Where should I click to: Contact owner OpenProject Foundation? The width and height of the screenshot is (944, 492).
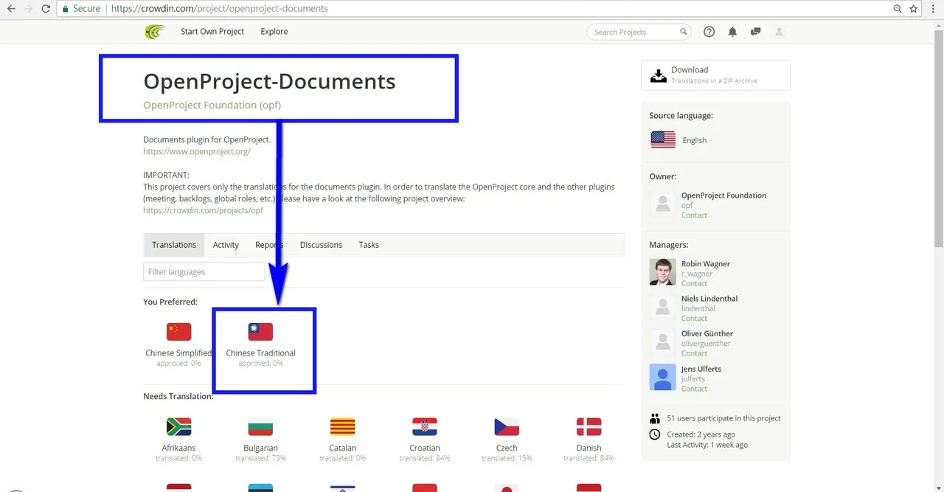tap(694, 215)
